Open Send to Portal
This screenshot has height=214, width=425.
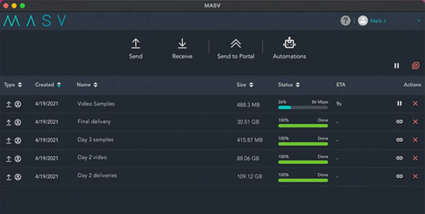(236, 49)
